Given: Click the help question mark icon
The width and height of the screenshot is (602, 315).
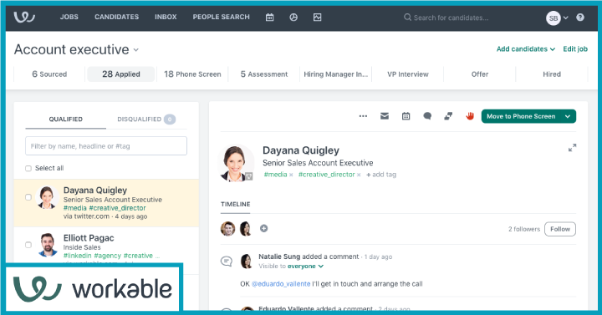Looking at the screenshot, I should click(580, 18).
